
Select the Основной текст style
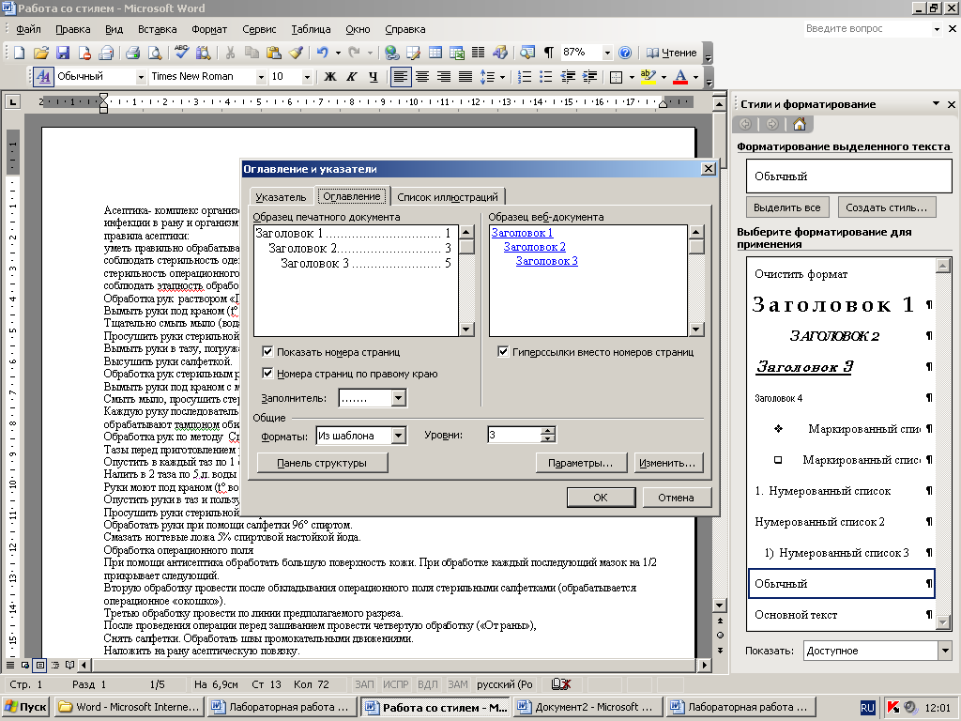click(843, 614)
